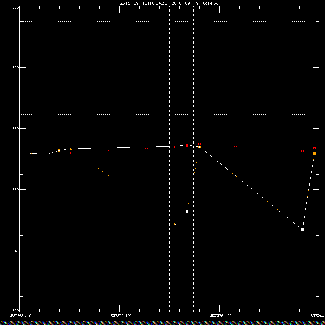Select red square above the solid white dip minimum
This screenshot has height=325, width=325.
302,151
